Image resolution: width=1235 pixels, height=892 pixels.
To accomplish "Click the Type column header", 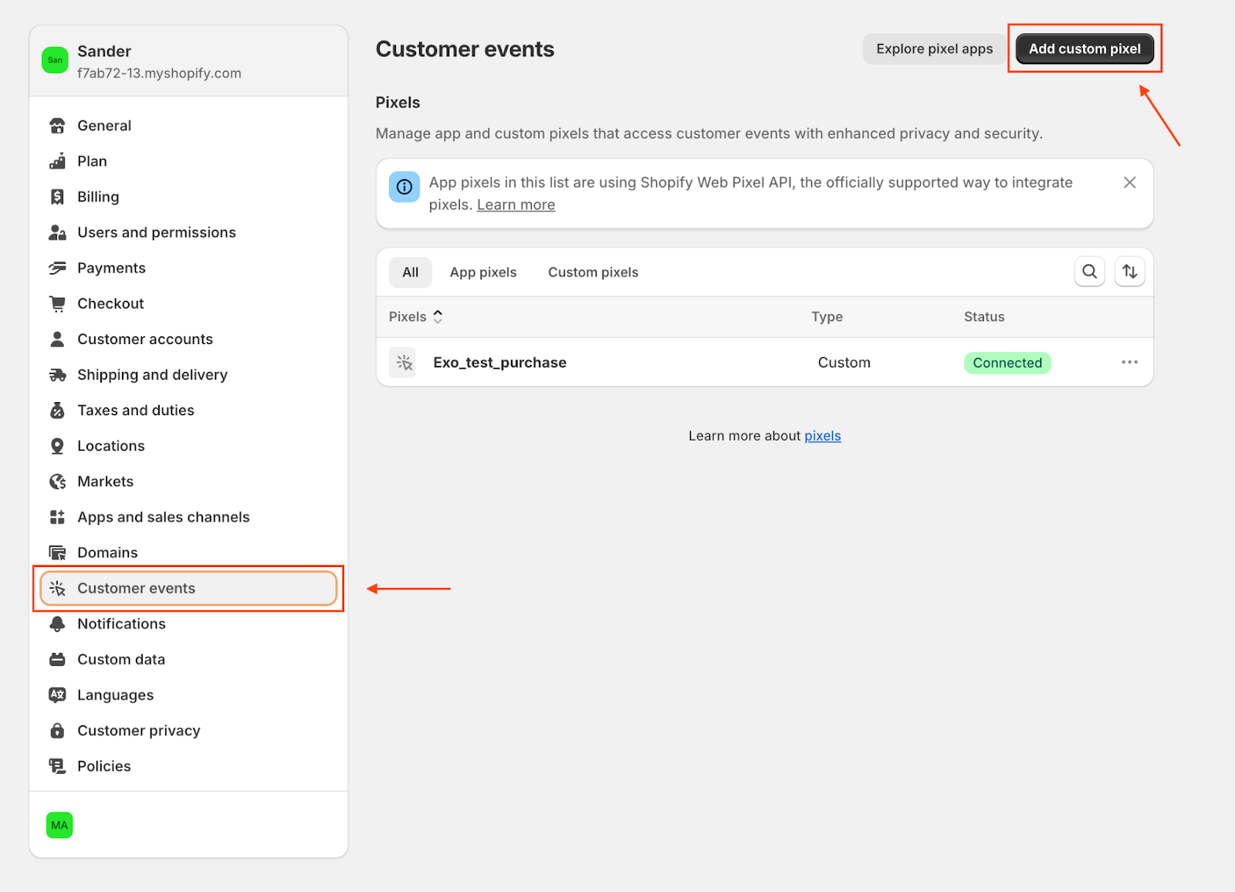I will click(x=827, y=317).
